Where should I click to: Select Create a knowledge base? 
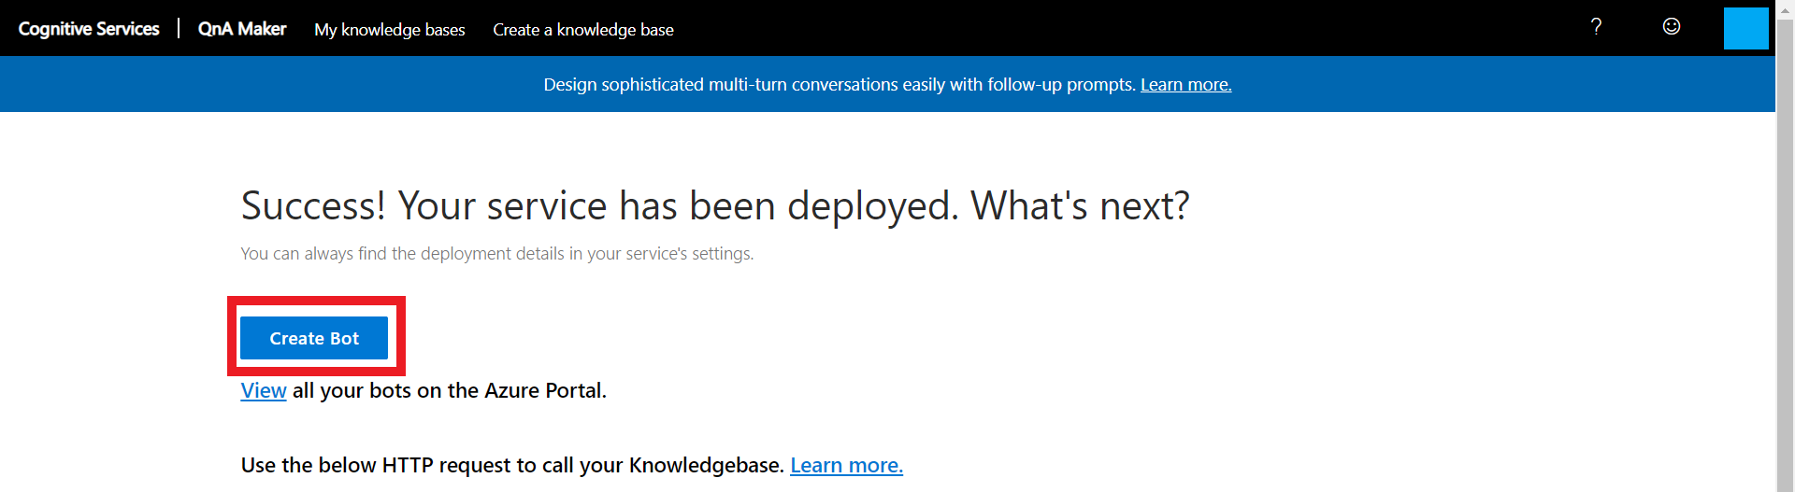click(x=582, y=30)
